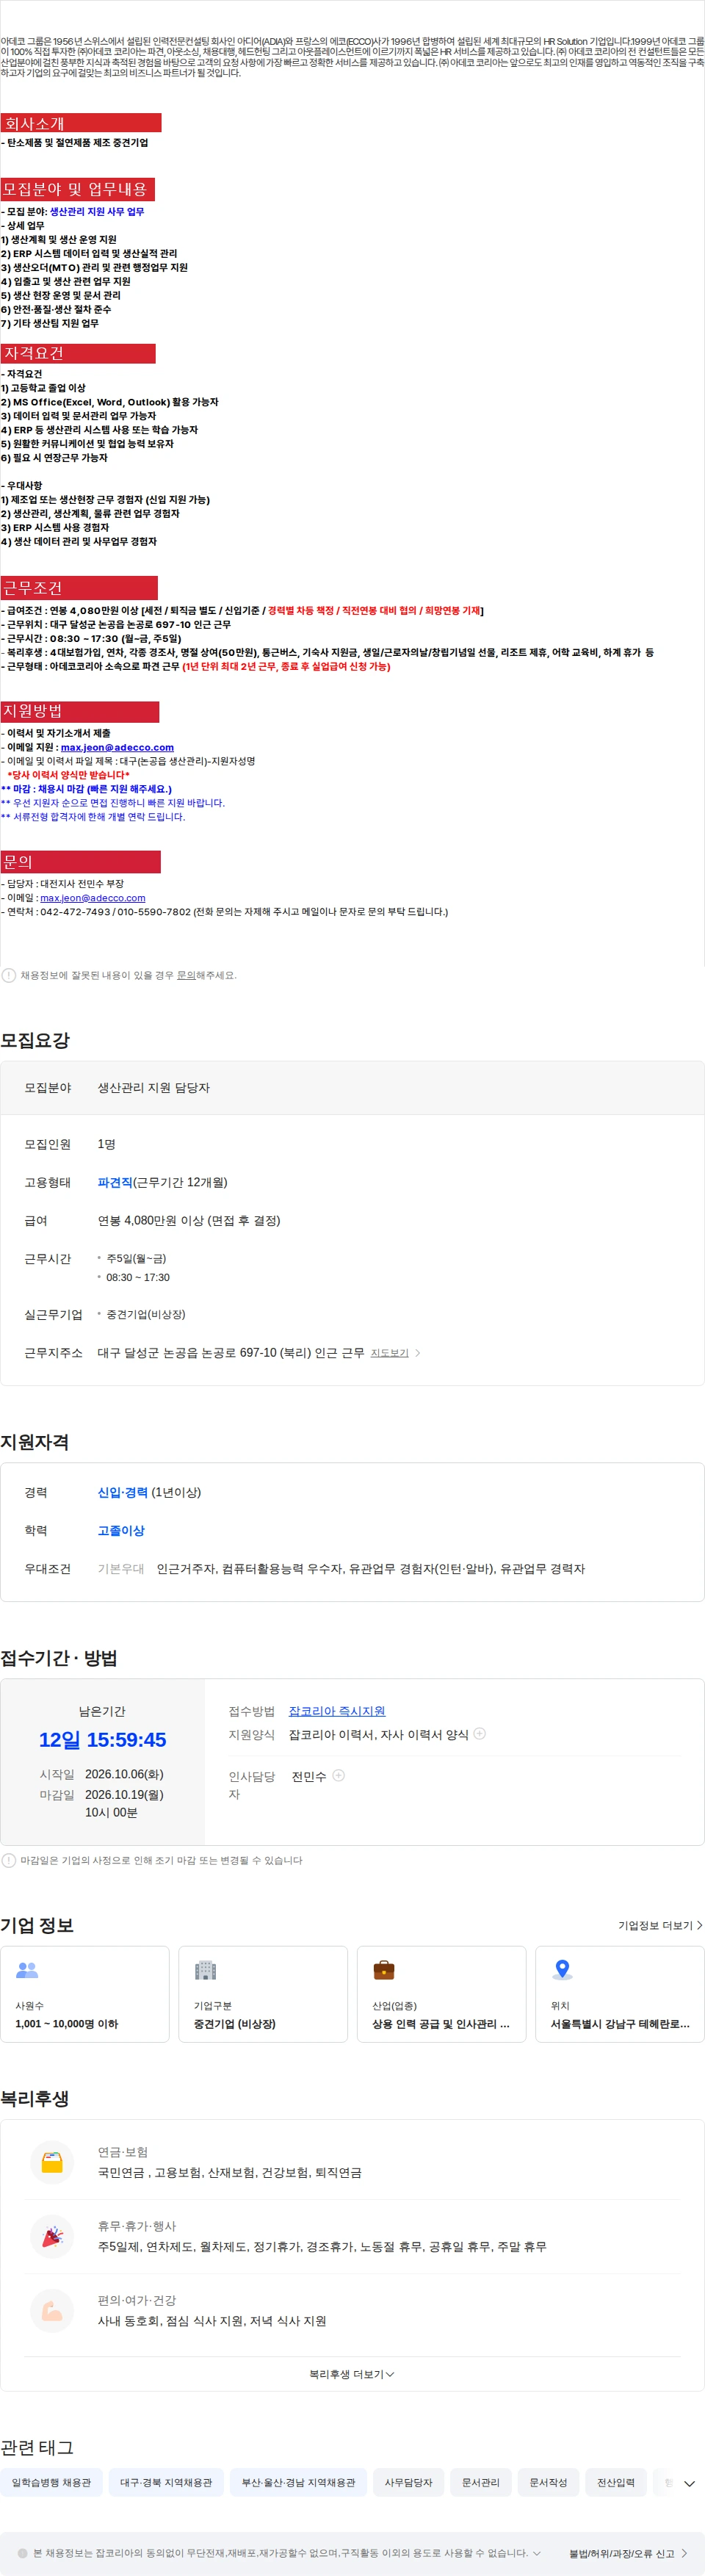Select the 부산·울산·경남 지역채용관 tag

pos(298,2482)
